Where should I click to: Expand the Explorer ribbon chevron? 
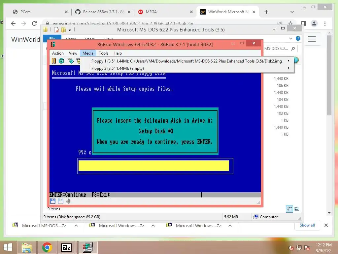(x=291, y=38)
